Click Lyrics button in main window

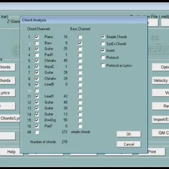(x=8, y=92)
